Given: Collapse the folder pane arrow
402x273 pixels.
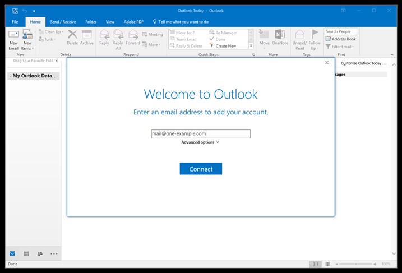Looking at the screenshot, I should 57,61.
